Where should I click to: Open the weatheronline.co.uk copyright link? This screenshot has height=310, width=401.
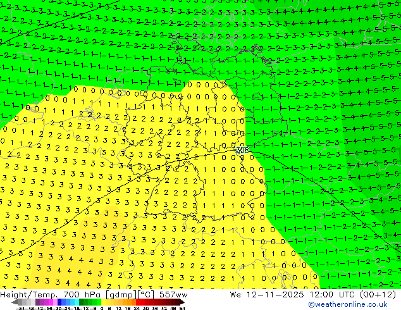[x=348, y=304]
